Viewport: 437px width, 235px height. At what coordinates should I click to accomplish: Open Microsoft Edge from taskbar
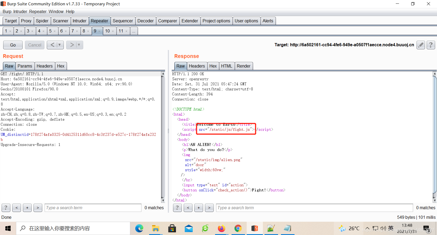coord(139,228)
